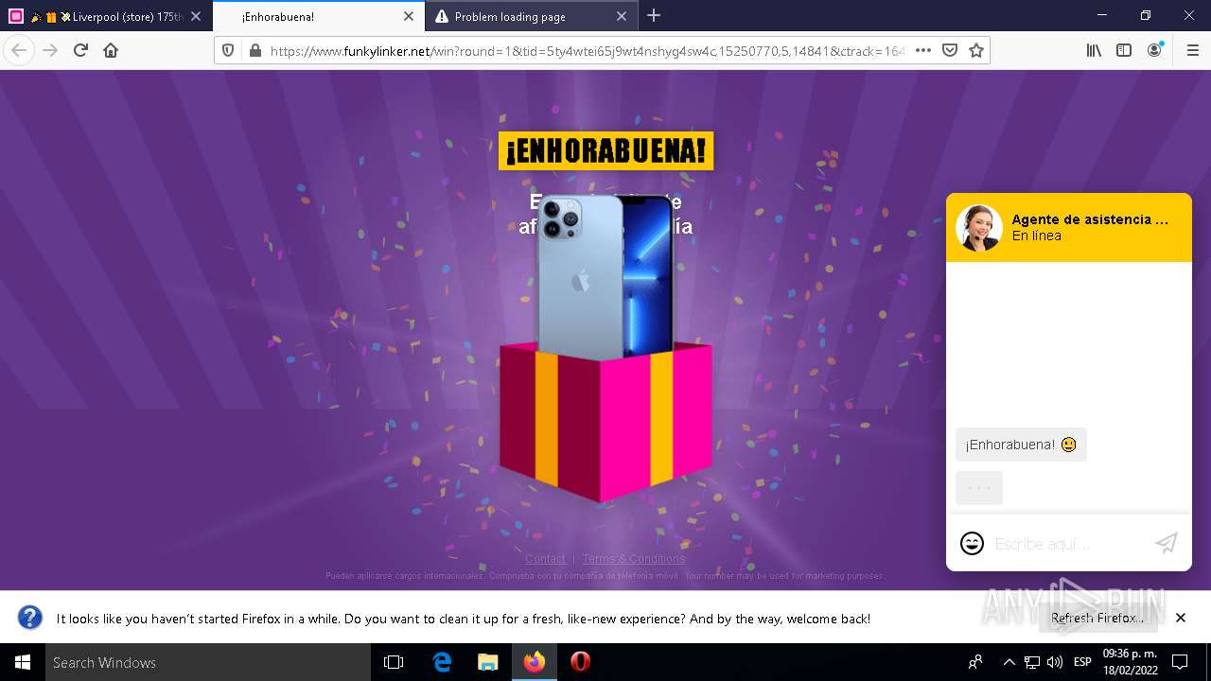The width and height of the screenshot is (1211, 681).
Task: Open a new tab with plus button
Action: pyautogui.click(x=654, y=16)
